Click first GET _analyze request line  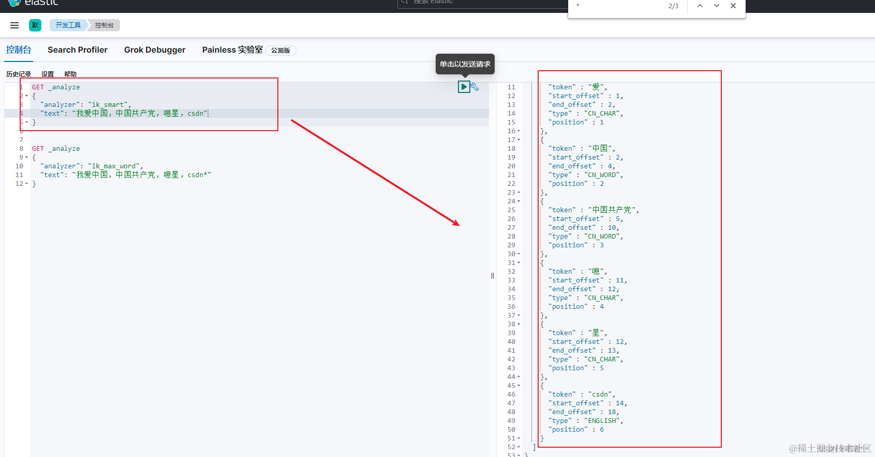point(56,87)
